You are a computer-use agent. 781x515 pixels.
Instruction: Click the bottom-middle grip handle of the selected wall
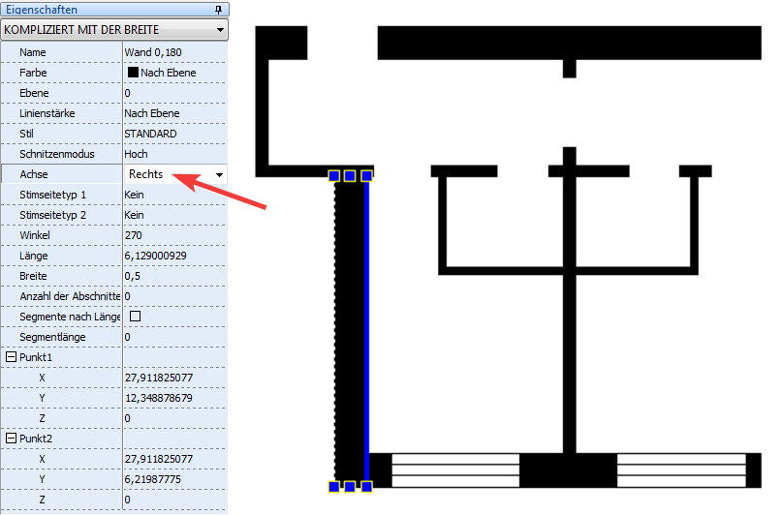[x=350, y=486]
